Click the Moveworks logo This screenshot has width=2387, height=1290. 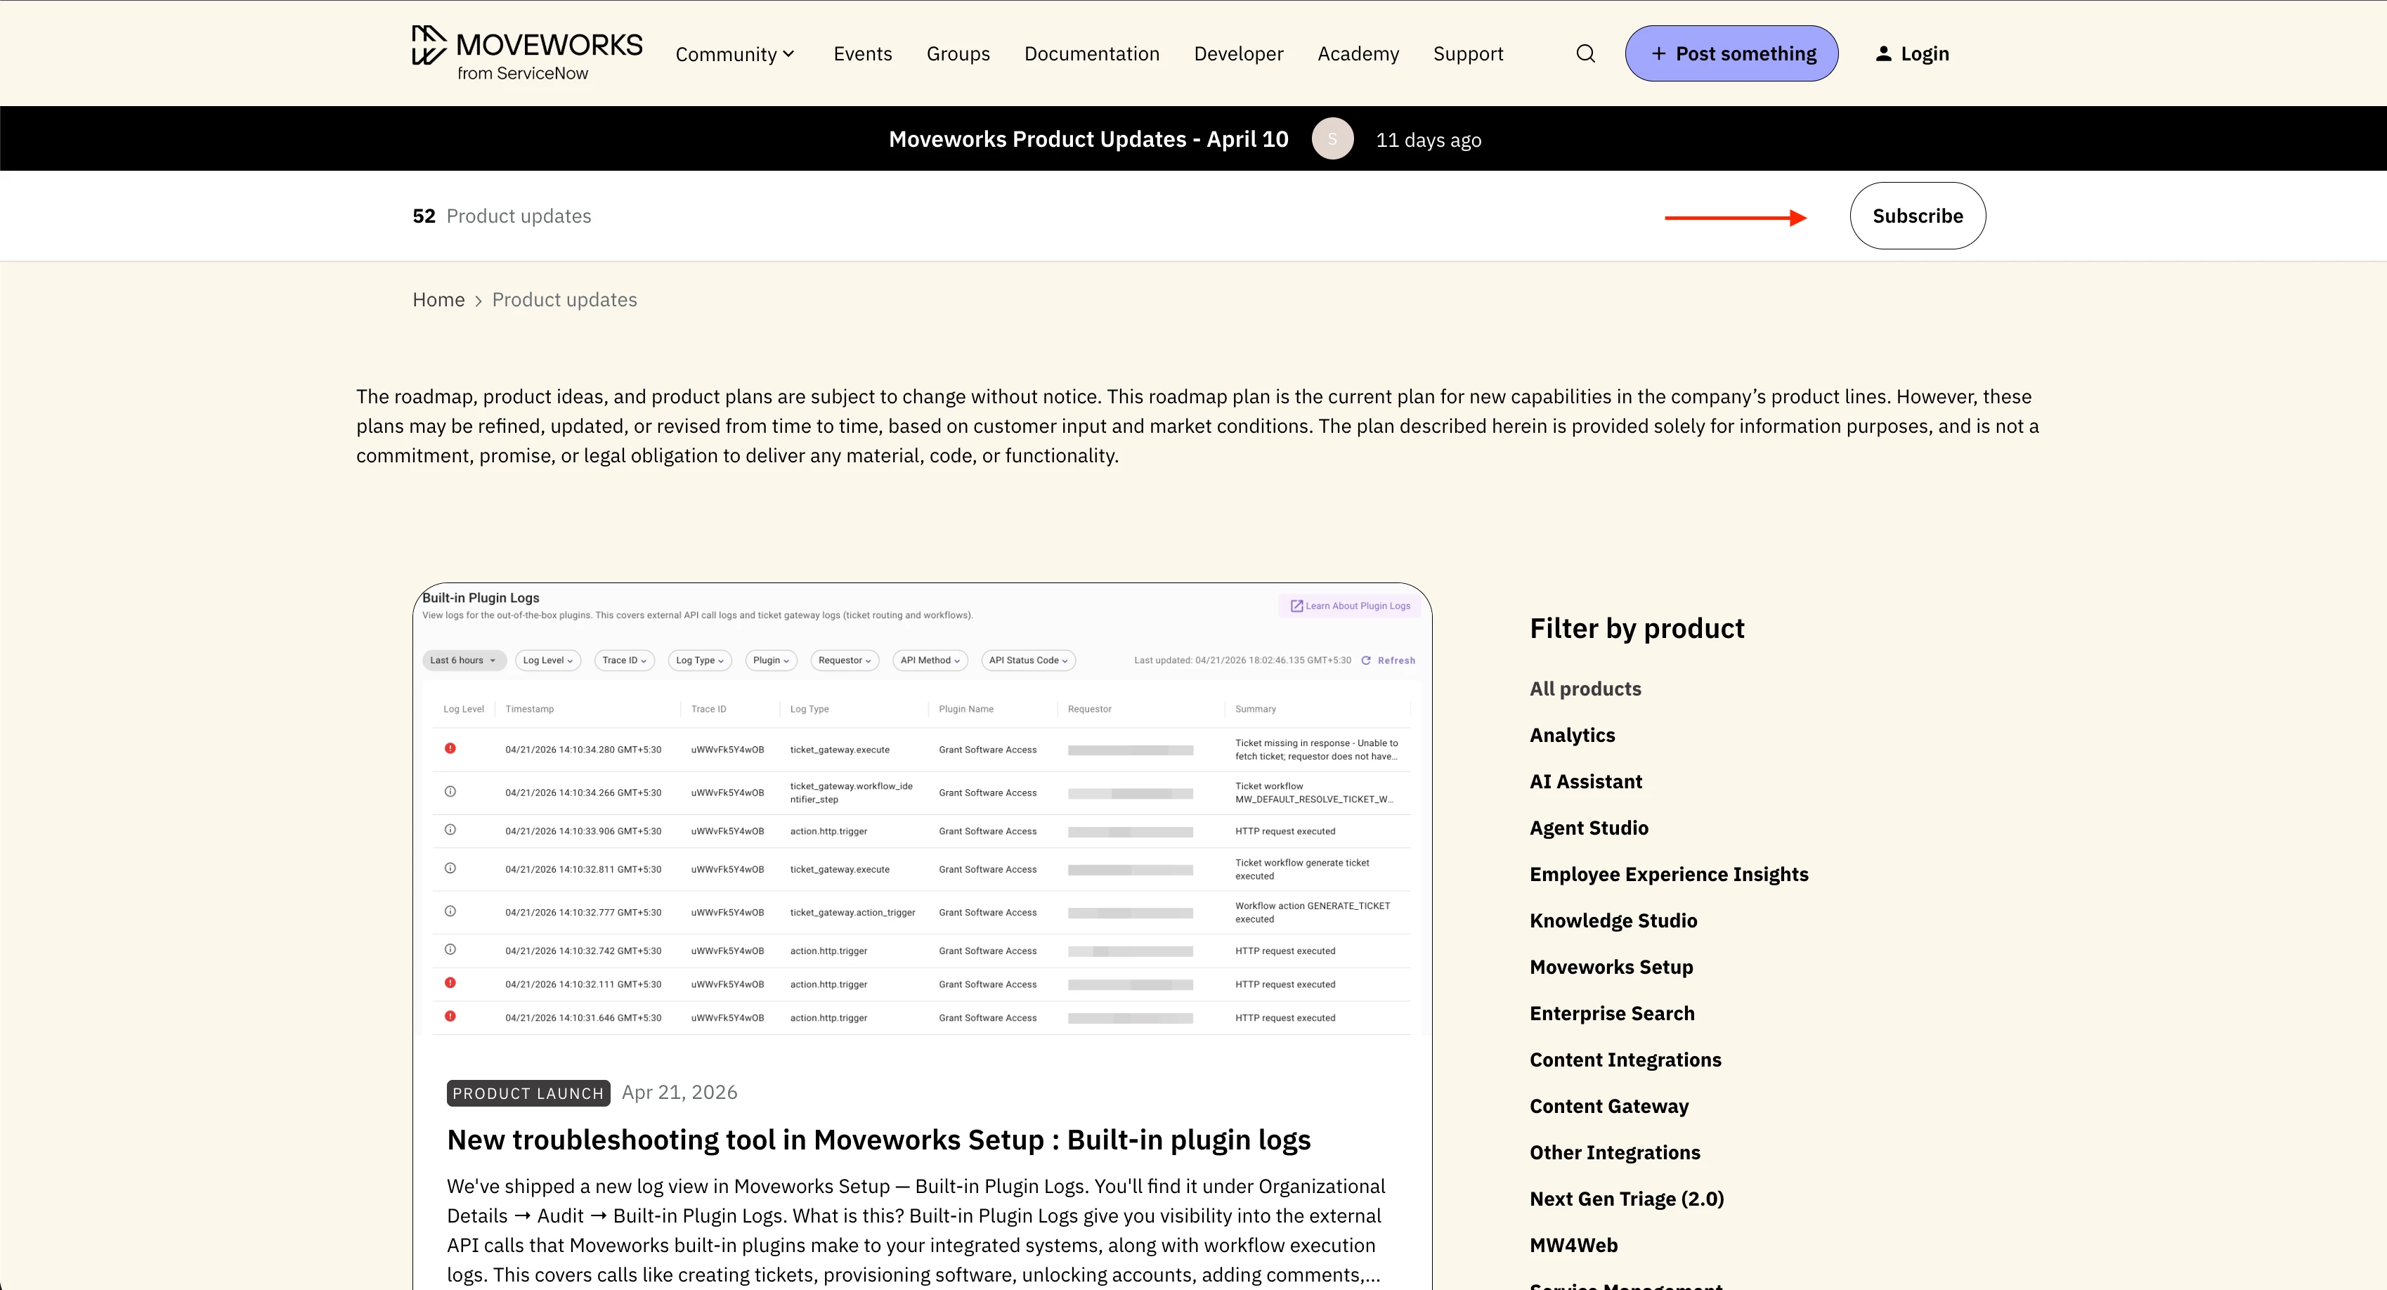tap(526, 53)
